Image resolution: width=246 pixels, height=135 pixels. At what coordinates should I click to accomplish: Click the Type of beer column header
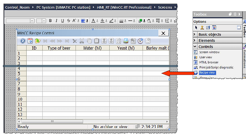59,48
